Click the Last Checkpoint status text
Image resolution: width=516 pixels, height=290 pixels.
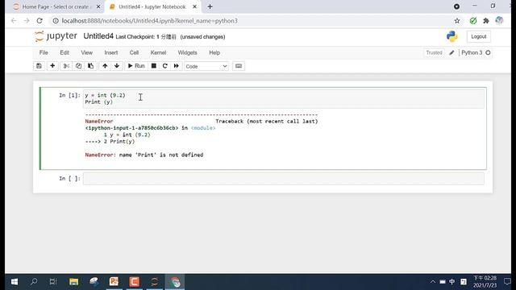pos(146,37)
